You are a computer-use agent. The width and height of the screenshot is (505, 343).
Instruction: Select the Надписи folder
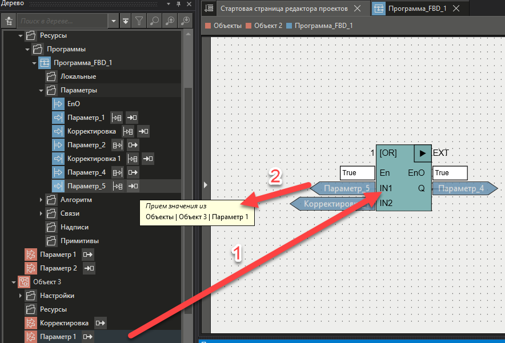click(x=74, y=227)
